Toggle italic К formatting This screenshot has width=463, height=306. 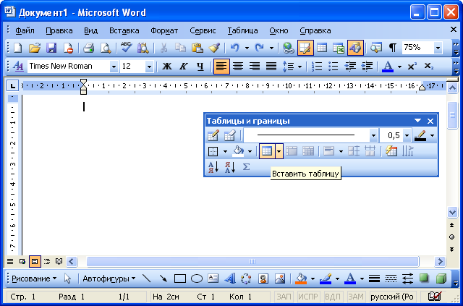tap(184, 66)
